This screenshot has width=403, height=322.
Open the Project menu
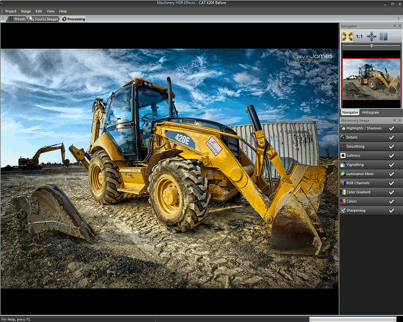tap(11, 11)
